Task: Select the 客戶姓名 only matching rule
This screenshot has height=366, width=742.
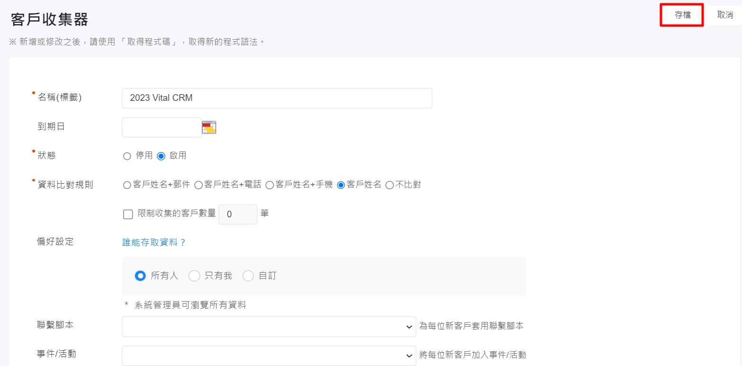Action: [340, 185]
